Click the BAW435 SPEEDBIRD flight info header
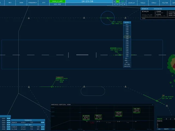The width and height of the screenshot is (175, 131). point(158,9)
